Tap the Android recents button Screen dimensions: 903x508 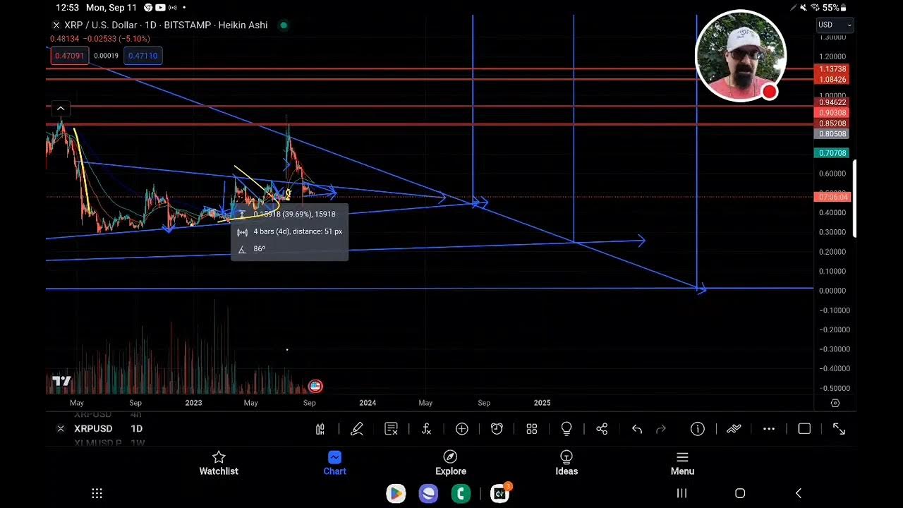click(681, 493)
